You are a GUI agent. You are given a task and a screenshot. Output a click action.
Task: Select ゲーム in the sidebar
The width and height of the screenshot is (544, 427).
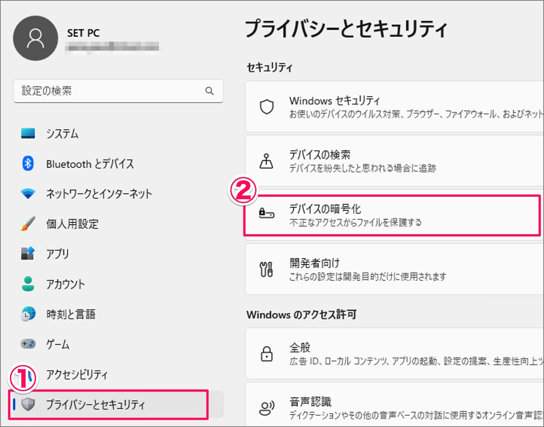pos(58,344)
